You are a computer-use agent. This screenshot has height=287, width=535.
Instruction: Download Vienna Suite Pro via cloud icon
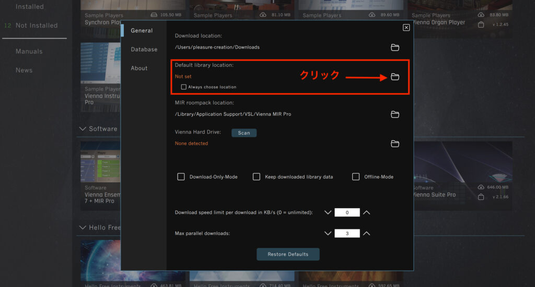(x=481, y=187)
